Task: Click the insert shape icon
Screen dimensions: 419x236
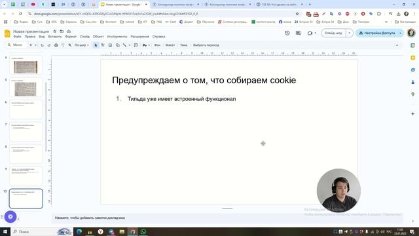Action: pyautogui.click(x=118, y=45)
